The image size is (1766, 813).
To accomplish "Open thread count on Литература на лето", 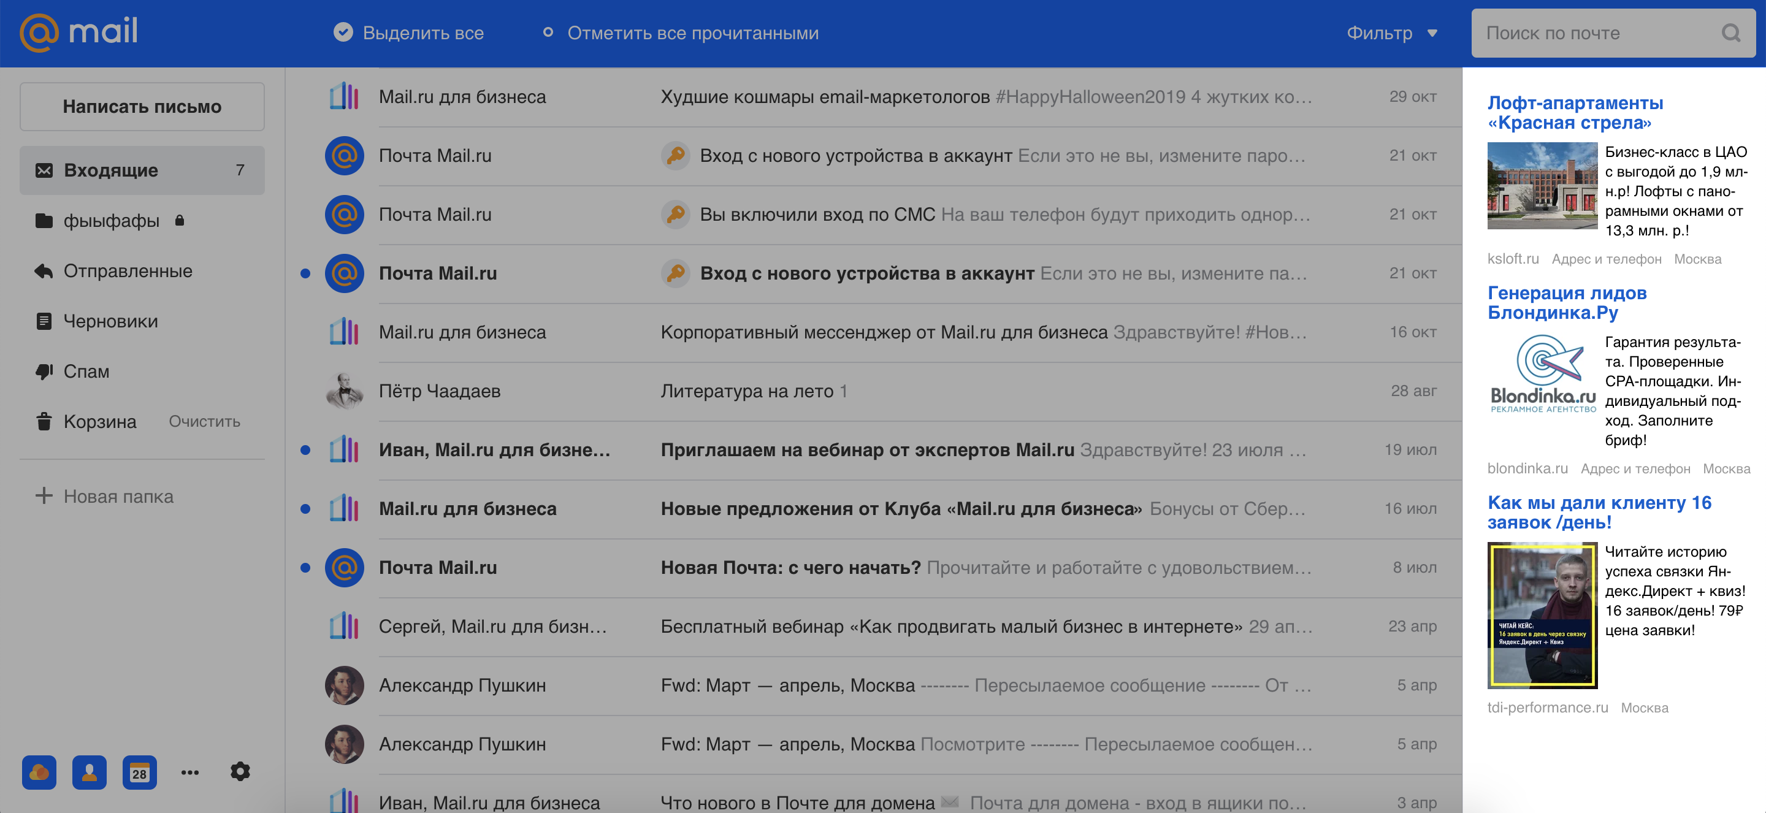I will pyautogui.click(x=844, y=391).
